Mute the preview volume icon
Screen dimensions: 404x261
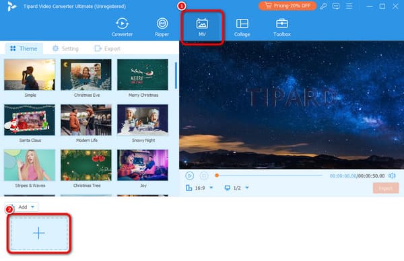pyautogui.click(x=392, y=176)
